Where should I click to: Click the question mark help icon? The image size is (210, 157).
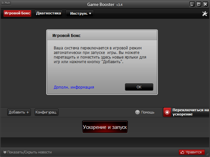(137, 112)
